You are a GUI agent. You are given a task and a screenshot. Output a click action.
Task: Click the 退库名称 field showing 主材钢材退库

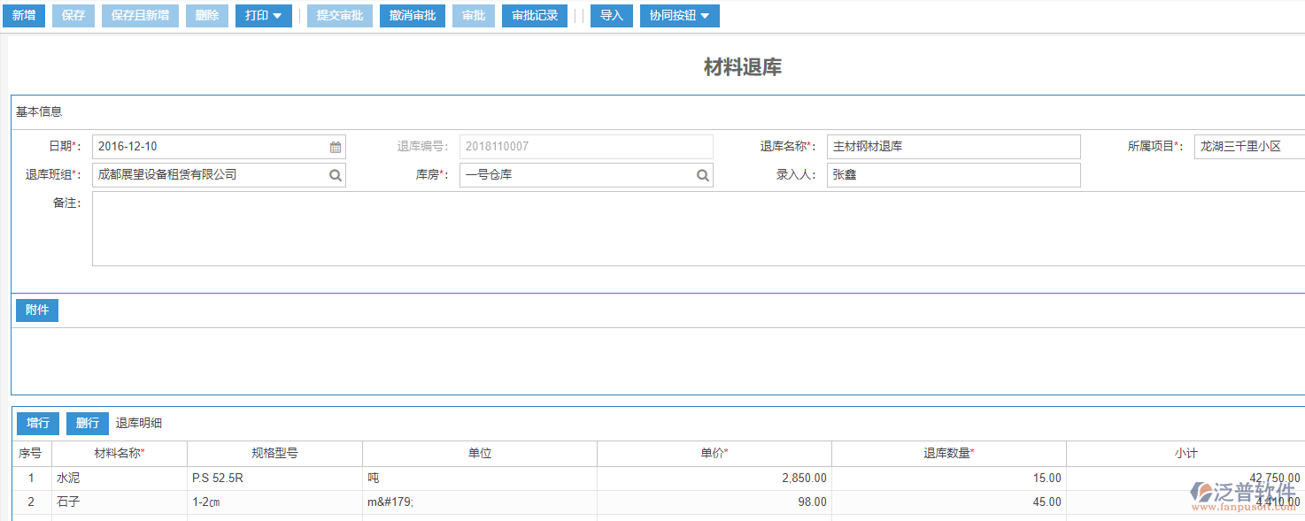point(954,146)
